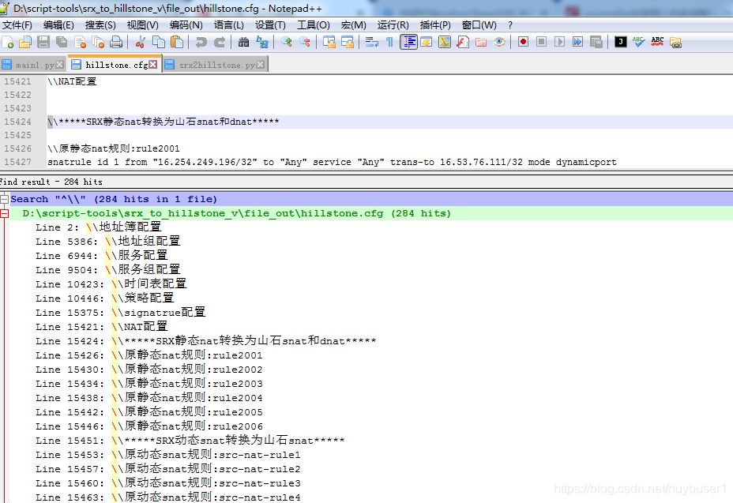
Task: Open the Document Map toolbar icon
Action: click(x=445, y=43)
